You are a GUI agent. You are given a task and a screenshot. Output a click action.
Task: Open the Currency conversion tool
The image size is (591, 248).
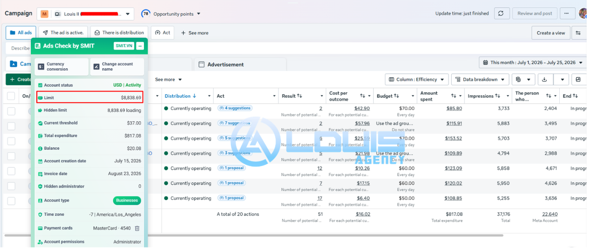[62, 67]
